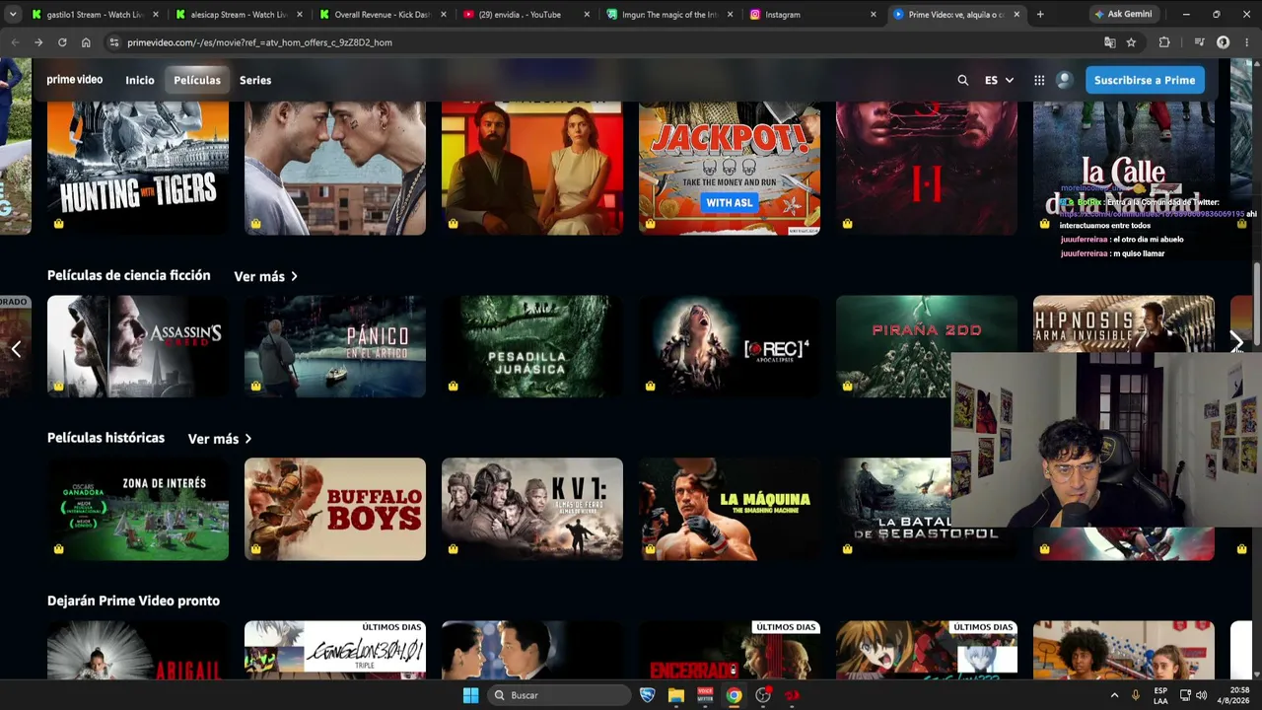
Task: Go forward using the browser forward arrow
Action: tap(38, 42)
